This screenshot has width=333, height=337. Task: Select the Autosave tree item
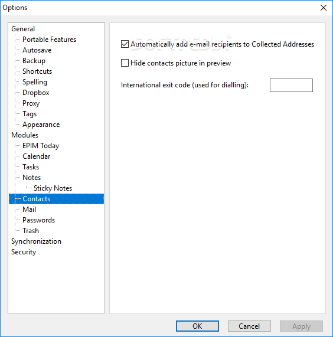click(37, 50)
